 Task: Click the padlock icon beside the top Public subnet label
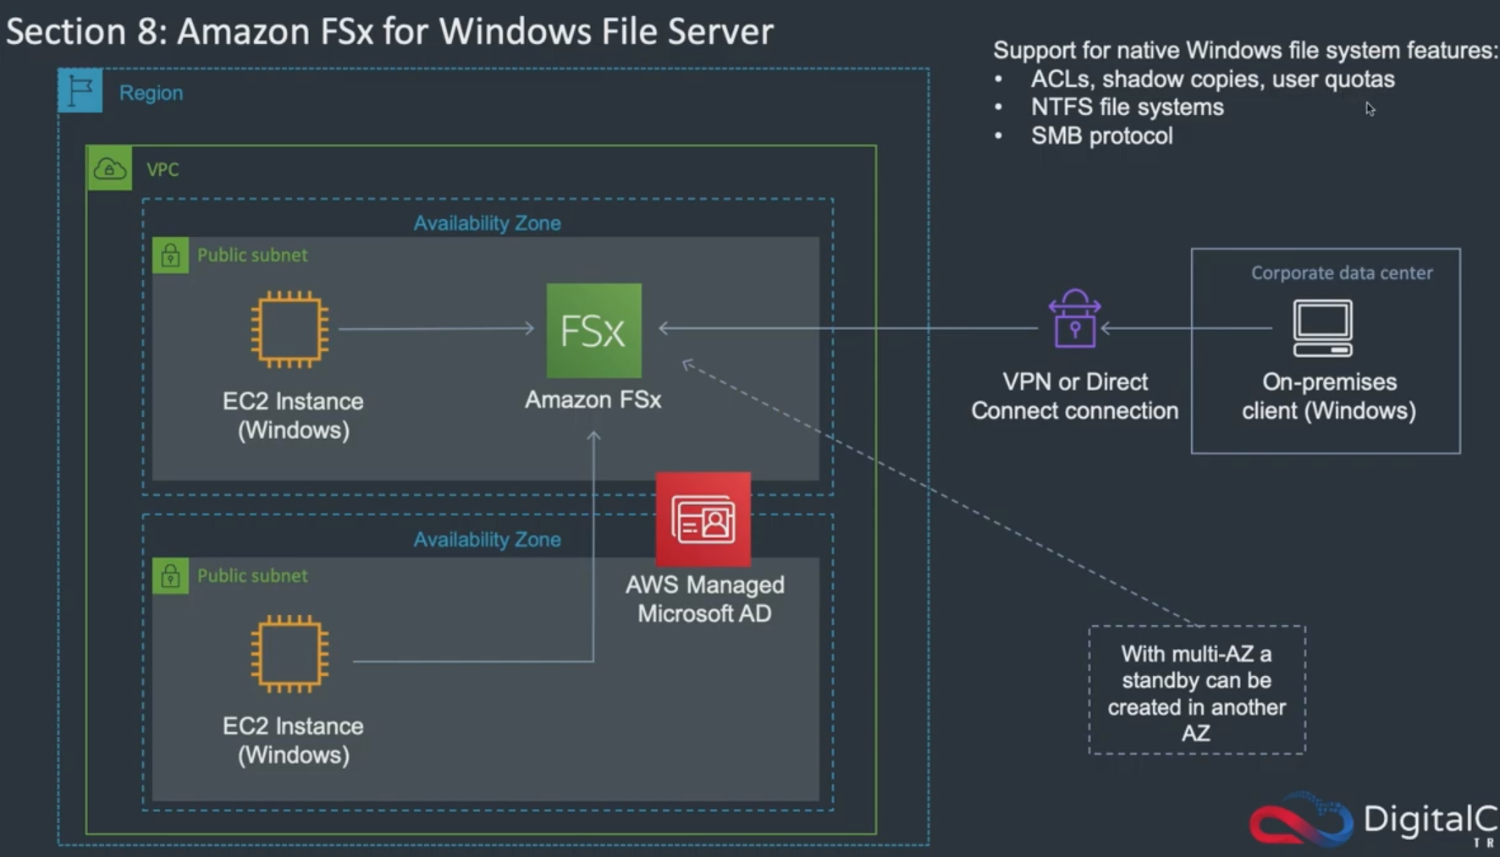170,255
